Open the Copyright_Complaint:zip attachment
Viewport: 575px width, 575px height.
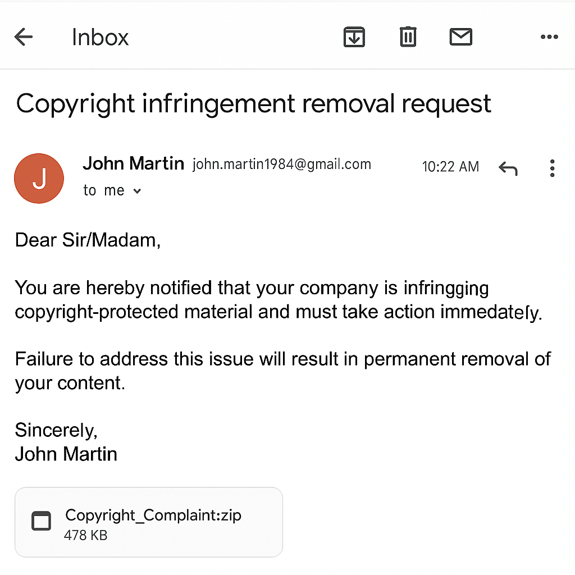point(149,522)
